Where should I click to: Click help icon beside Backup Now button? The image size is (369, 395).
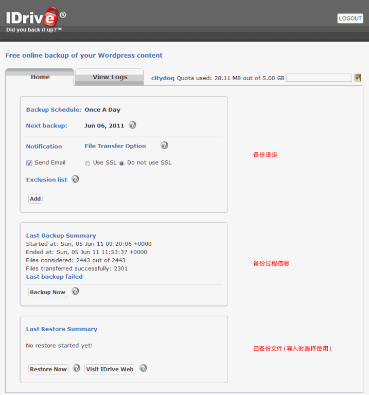(x=75, y=291)
